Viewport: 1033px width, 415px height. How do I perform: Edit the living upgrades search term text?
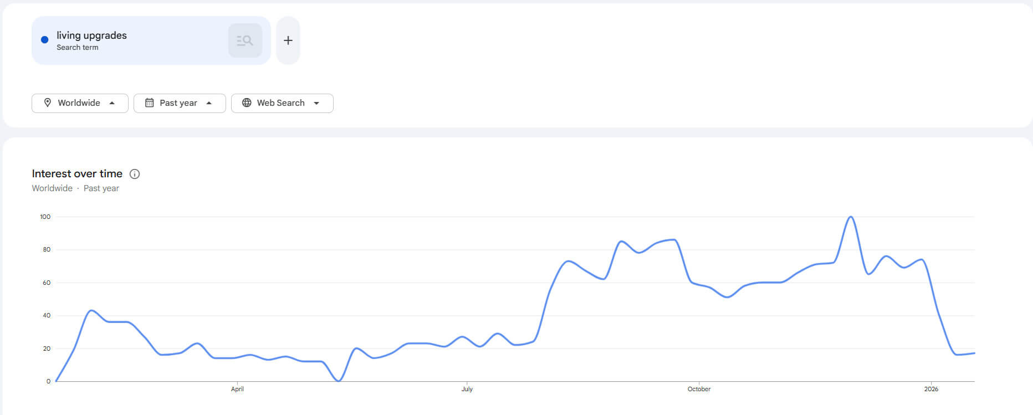click(x=91, y=35)
